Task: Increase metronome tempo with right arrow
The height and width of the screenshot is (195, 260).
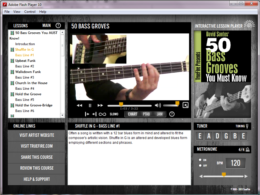Action: [x=246, y=176]
